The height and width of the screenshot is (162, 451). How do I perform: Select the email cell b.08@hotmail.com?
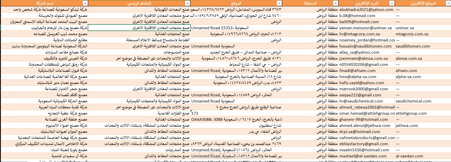(x=367, y=16)
